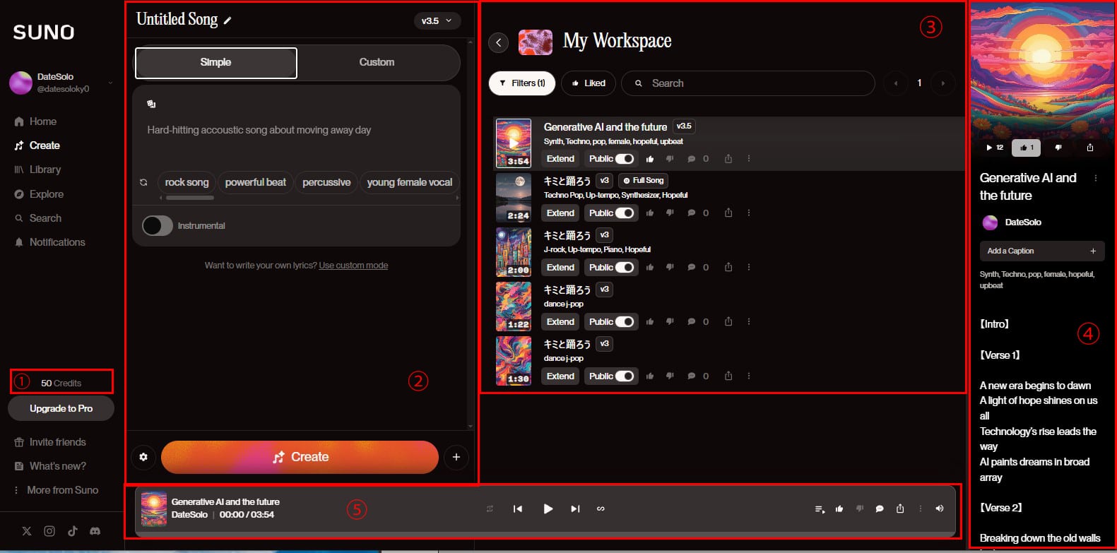The width and height of the screenshot is (1117, 553).
Task: Open Notifications in sidebar
Action: point(49,242)
